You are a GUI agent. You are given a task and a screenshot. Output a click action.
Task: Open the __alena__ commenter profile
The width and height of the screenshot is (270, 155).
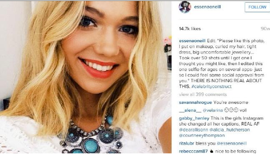190,110
